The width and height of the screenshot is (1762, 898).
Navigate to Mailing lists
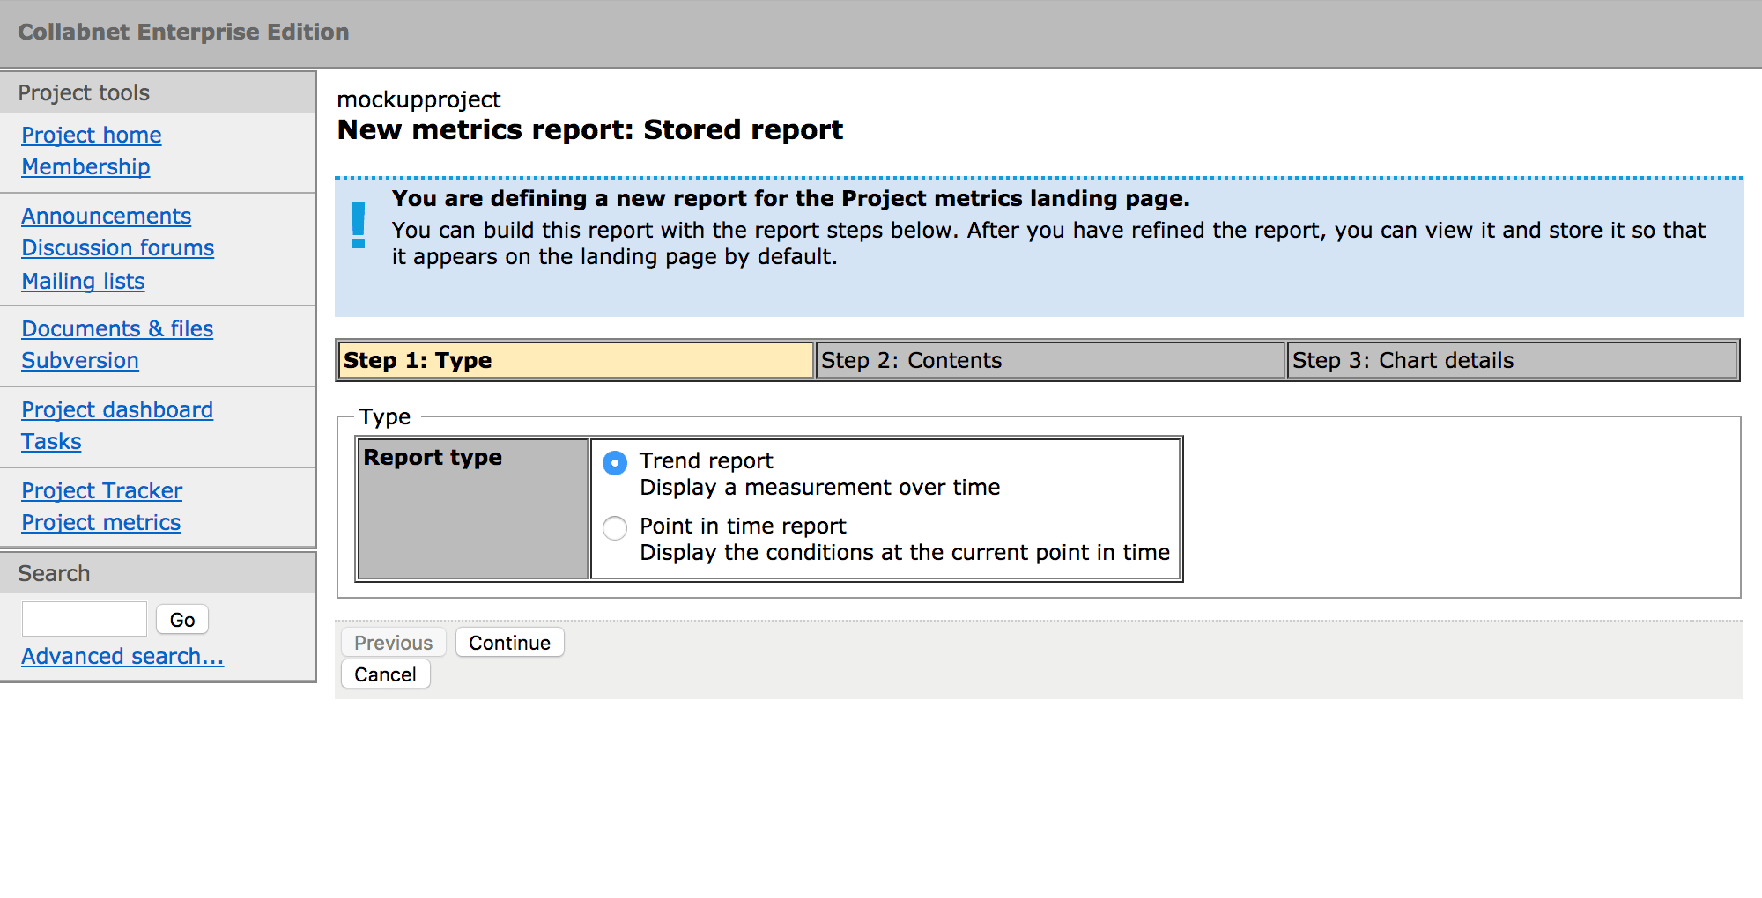pos(83,282)
